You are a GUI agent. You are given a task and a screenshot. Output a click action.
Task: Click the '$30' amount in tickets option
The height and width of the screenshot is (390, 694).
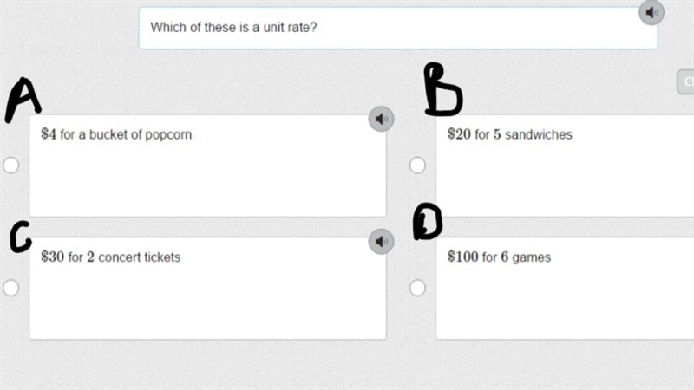tap(52, 257)
